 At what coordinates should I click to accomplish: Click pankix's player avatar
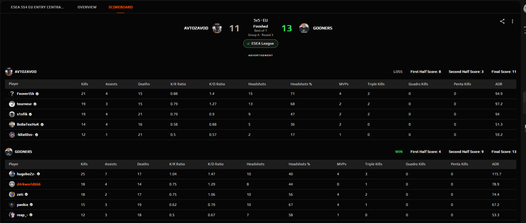click(x=12, y=204)
